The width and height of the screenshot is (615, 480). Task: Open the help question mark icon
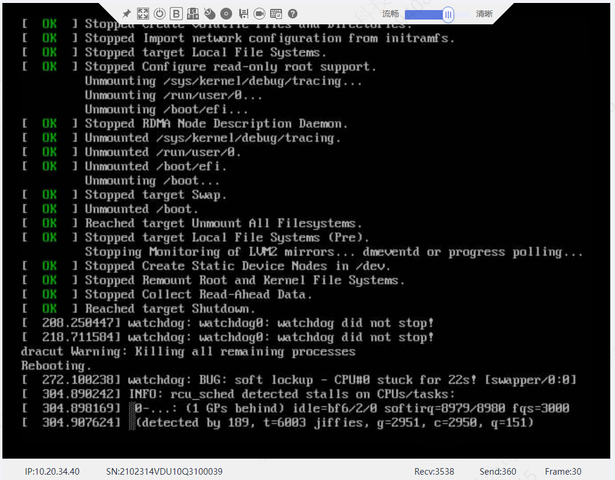pyautogui.click(x=293, y=14)
